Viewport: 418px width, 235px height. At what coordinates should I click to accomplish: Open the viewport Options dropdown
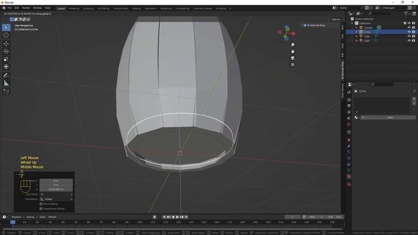click(x=337, y=20)
